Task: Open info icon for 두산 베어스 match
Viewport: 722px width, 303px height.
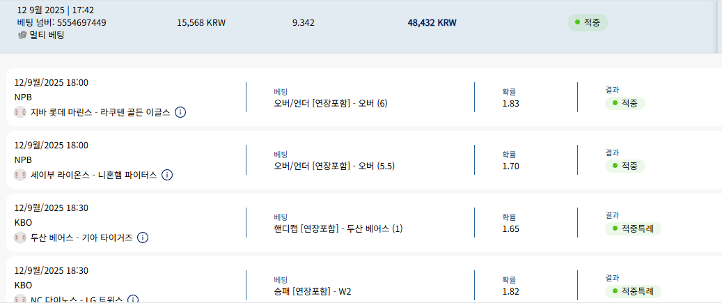Action: click(143, 238)
